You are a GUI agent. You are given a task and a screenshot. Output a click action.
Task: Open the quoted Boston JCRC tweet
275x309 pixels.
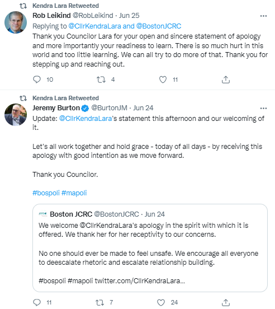click(150, 248)
